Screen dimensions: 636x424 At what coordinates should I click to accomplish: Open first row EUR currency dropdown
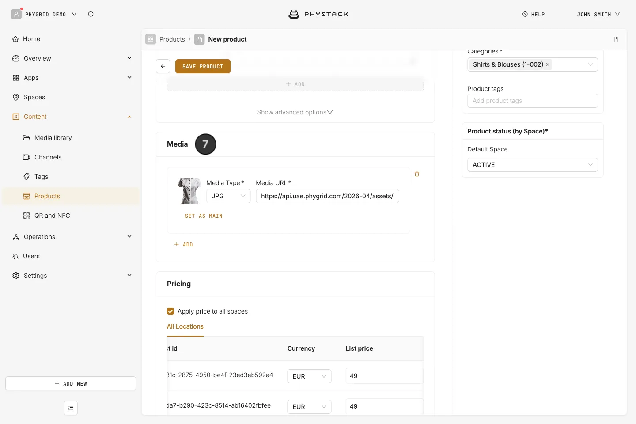tap(309, 376)
